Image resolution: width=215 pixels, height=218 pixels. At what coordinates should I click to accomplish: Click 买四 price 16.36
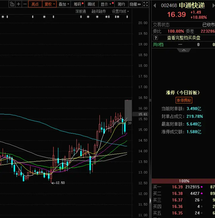click(177, 206)
